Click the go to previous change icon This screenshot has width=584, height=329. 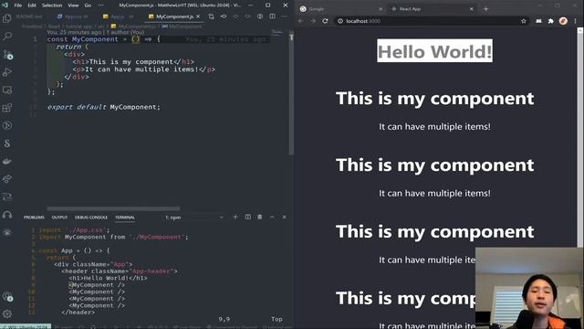224,16
